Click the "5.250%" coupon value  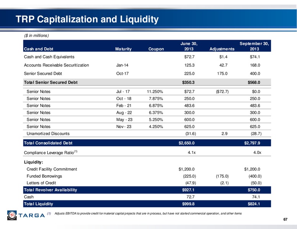pyautogui.click(x=156, y=119)
